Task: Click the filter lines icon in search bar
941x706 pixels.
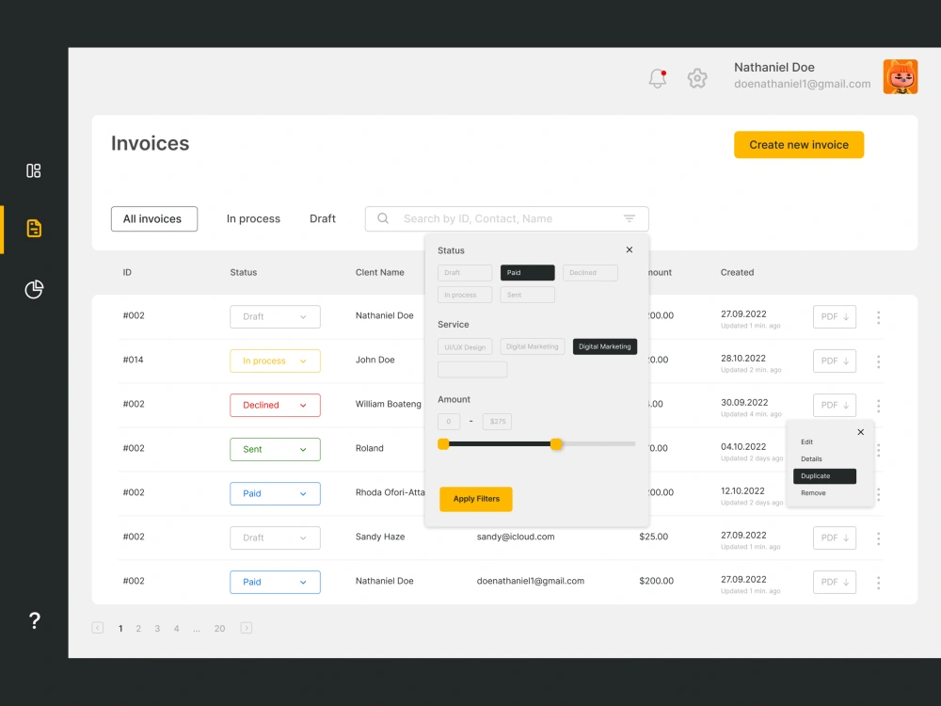Action: point(629,218)
